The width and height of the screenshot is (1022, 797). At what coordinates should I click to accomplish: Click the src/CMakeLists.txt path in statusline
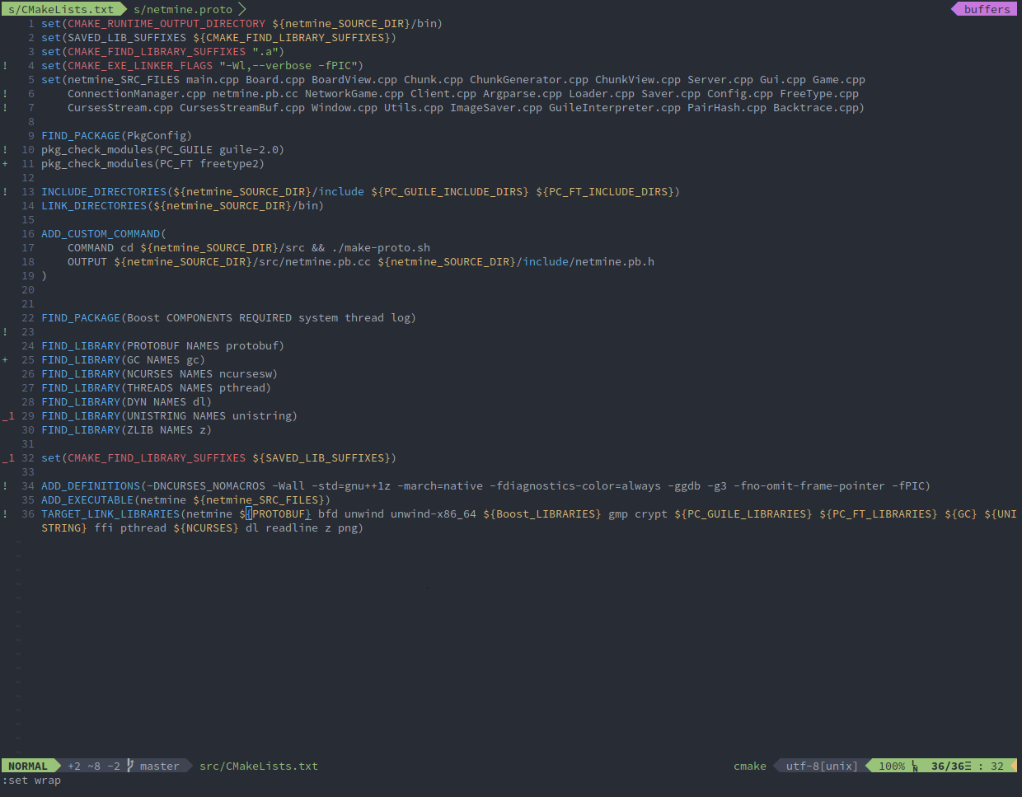[258, 766]
